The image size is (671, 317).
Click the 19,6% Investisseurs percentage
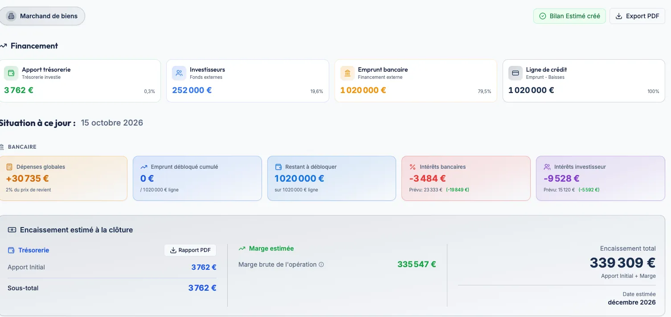tap(317, 91)
